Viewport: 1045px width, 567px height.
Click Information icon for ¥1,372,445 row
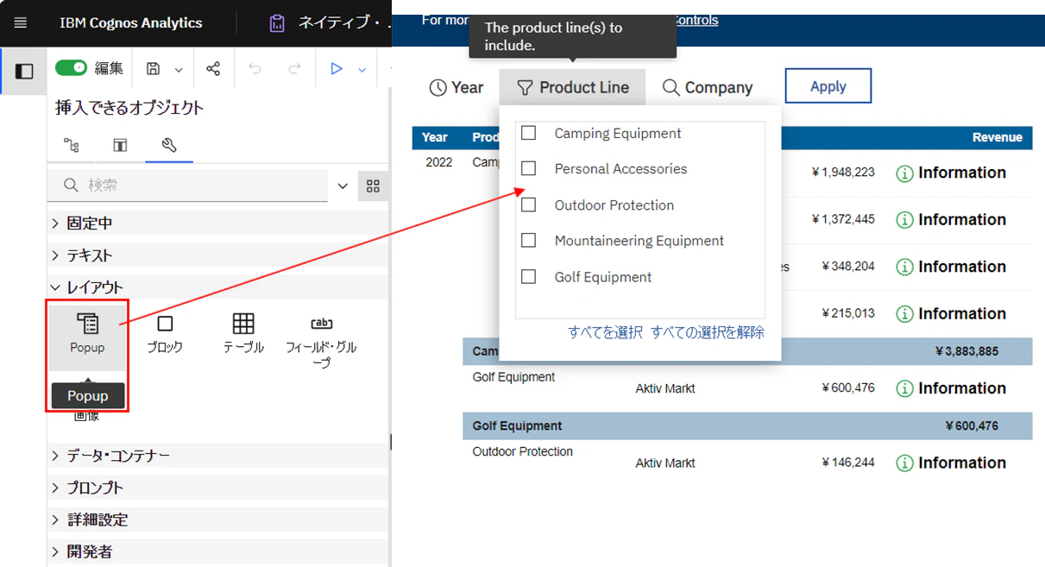(x=904, y=220)
